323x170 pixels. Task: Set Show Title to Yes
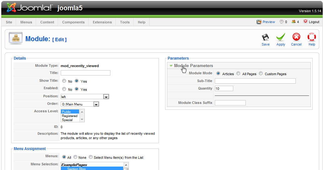(x=77, y=81)
